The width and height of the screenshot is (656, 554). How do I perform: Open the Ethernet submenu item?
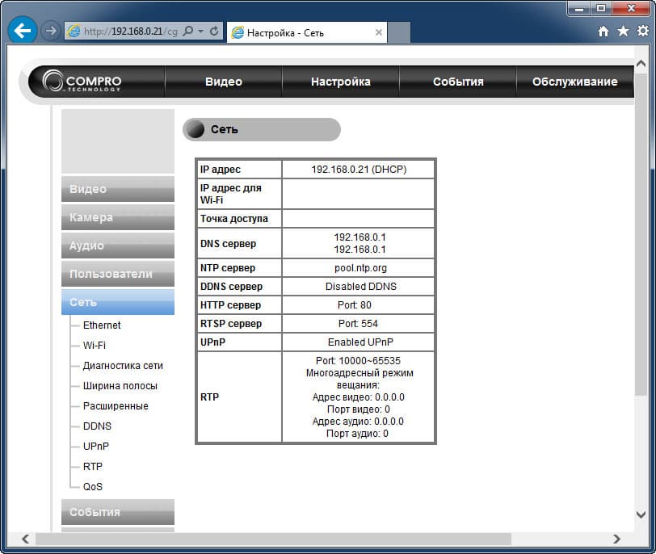point(102,325)
